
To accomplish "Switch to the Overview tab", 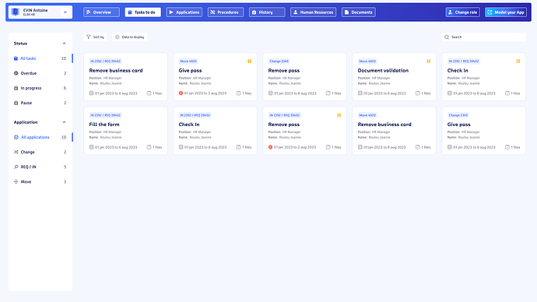I will (101, 12).
